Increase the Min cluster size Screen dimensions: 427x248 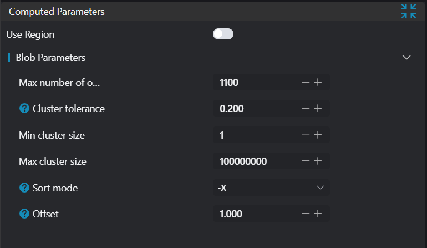[318, 135]
